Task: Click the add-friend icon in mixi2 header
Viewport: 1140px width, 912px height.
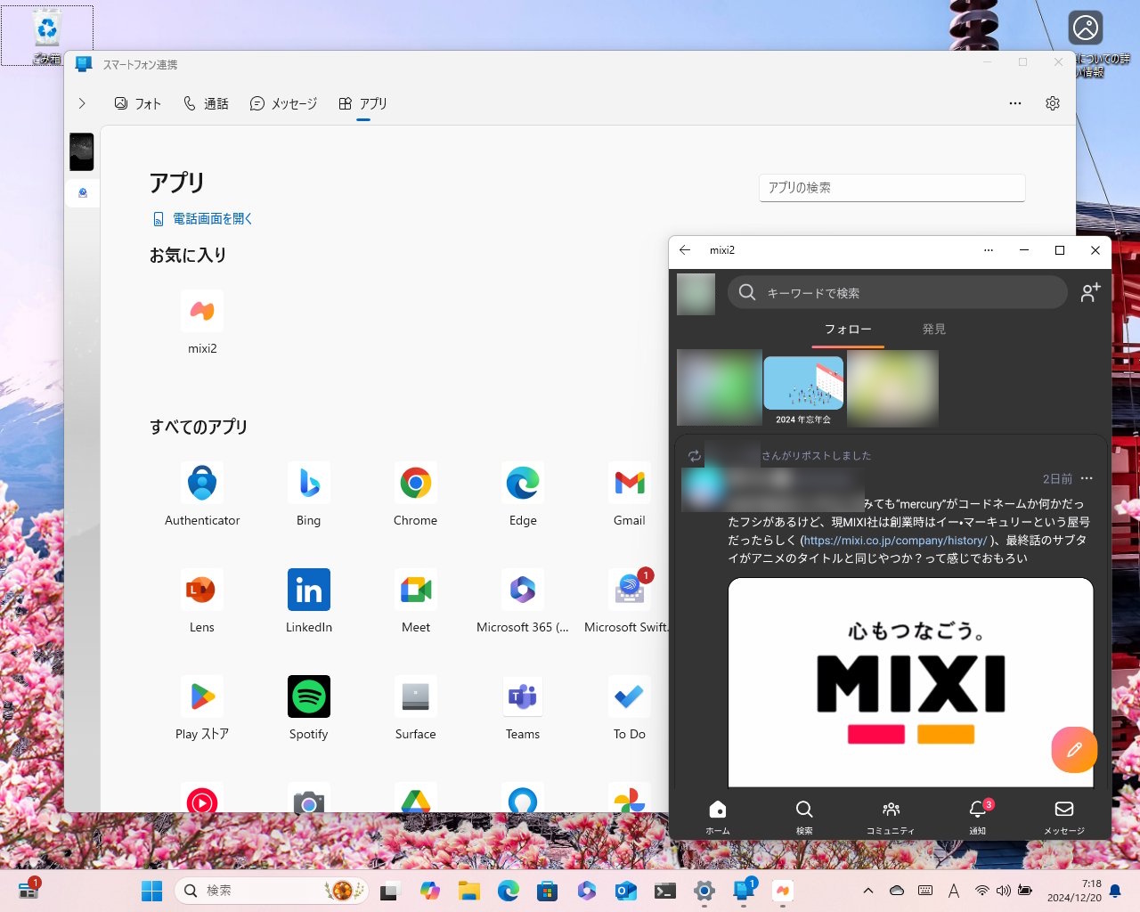Action: point(1089,292)
